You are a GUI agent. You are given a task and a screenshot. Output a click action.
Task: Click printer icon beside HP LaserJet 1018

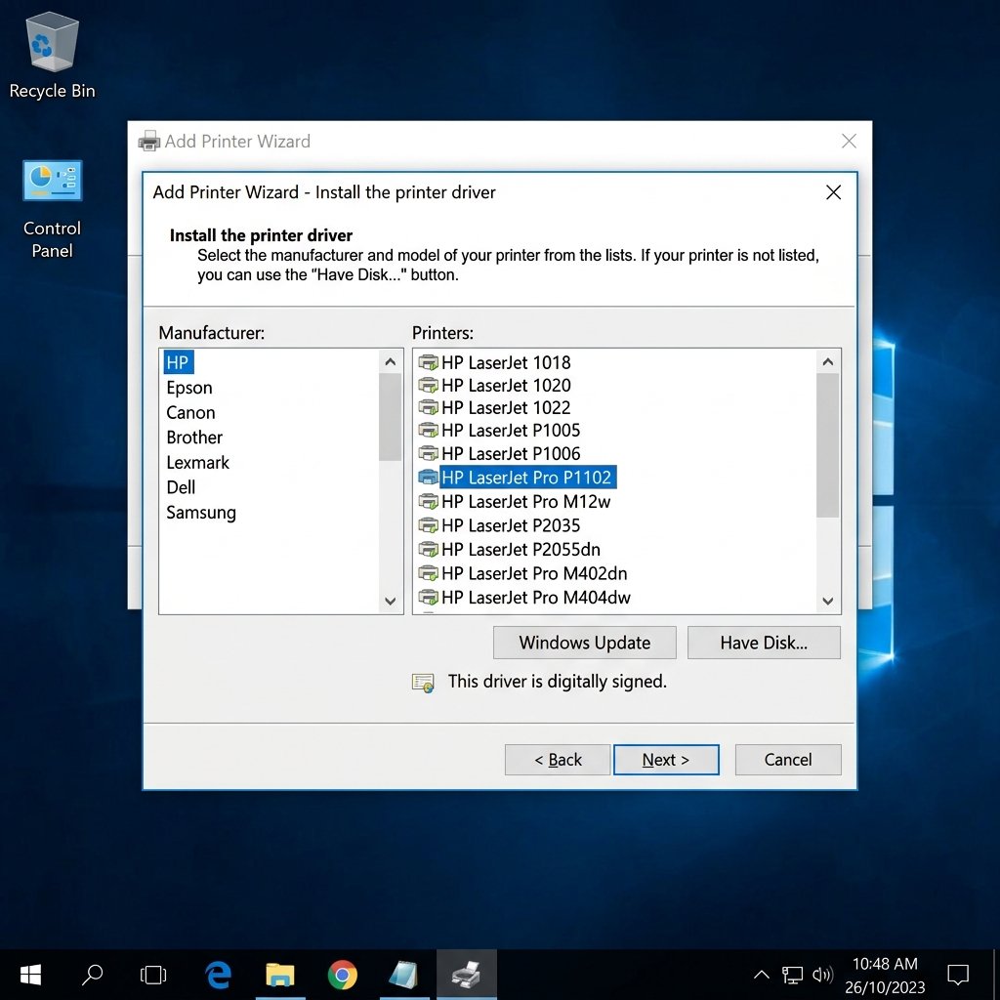(428, 362)
